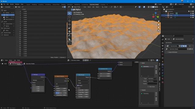This screenshot has width=195, height=109.
Task: Toggle Clamp checkbox in Map Range node
Action: (78, 85)
